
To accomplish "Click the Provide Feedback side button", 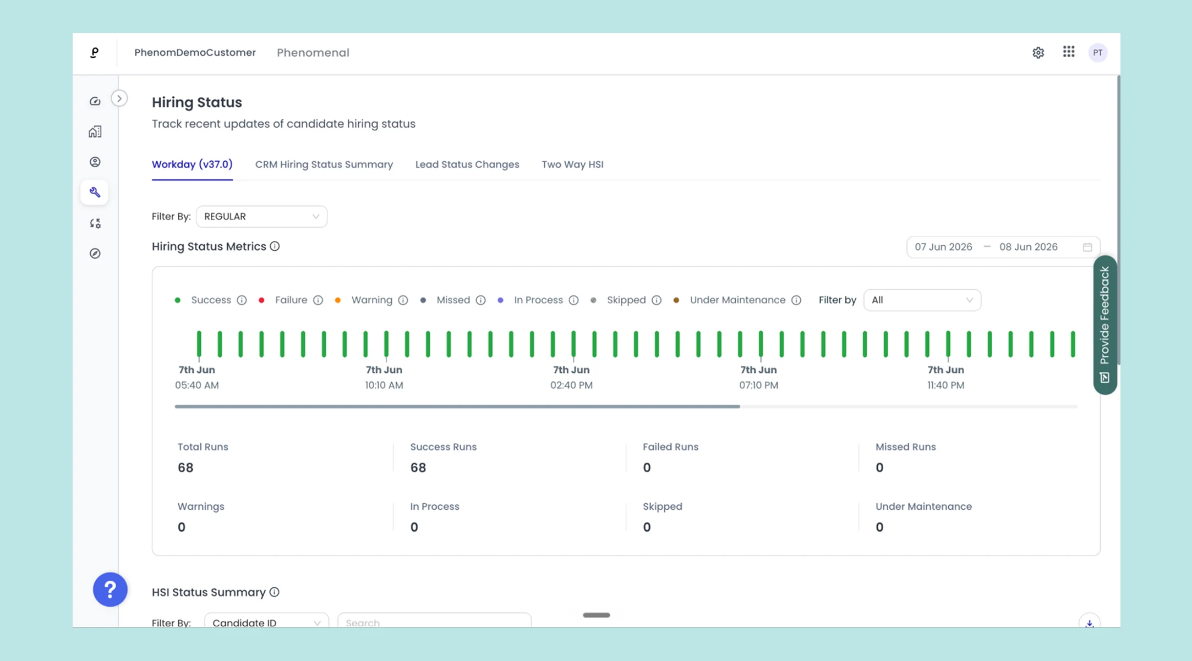I will coord(1104,324).
